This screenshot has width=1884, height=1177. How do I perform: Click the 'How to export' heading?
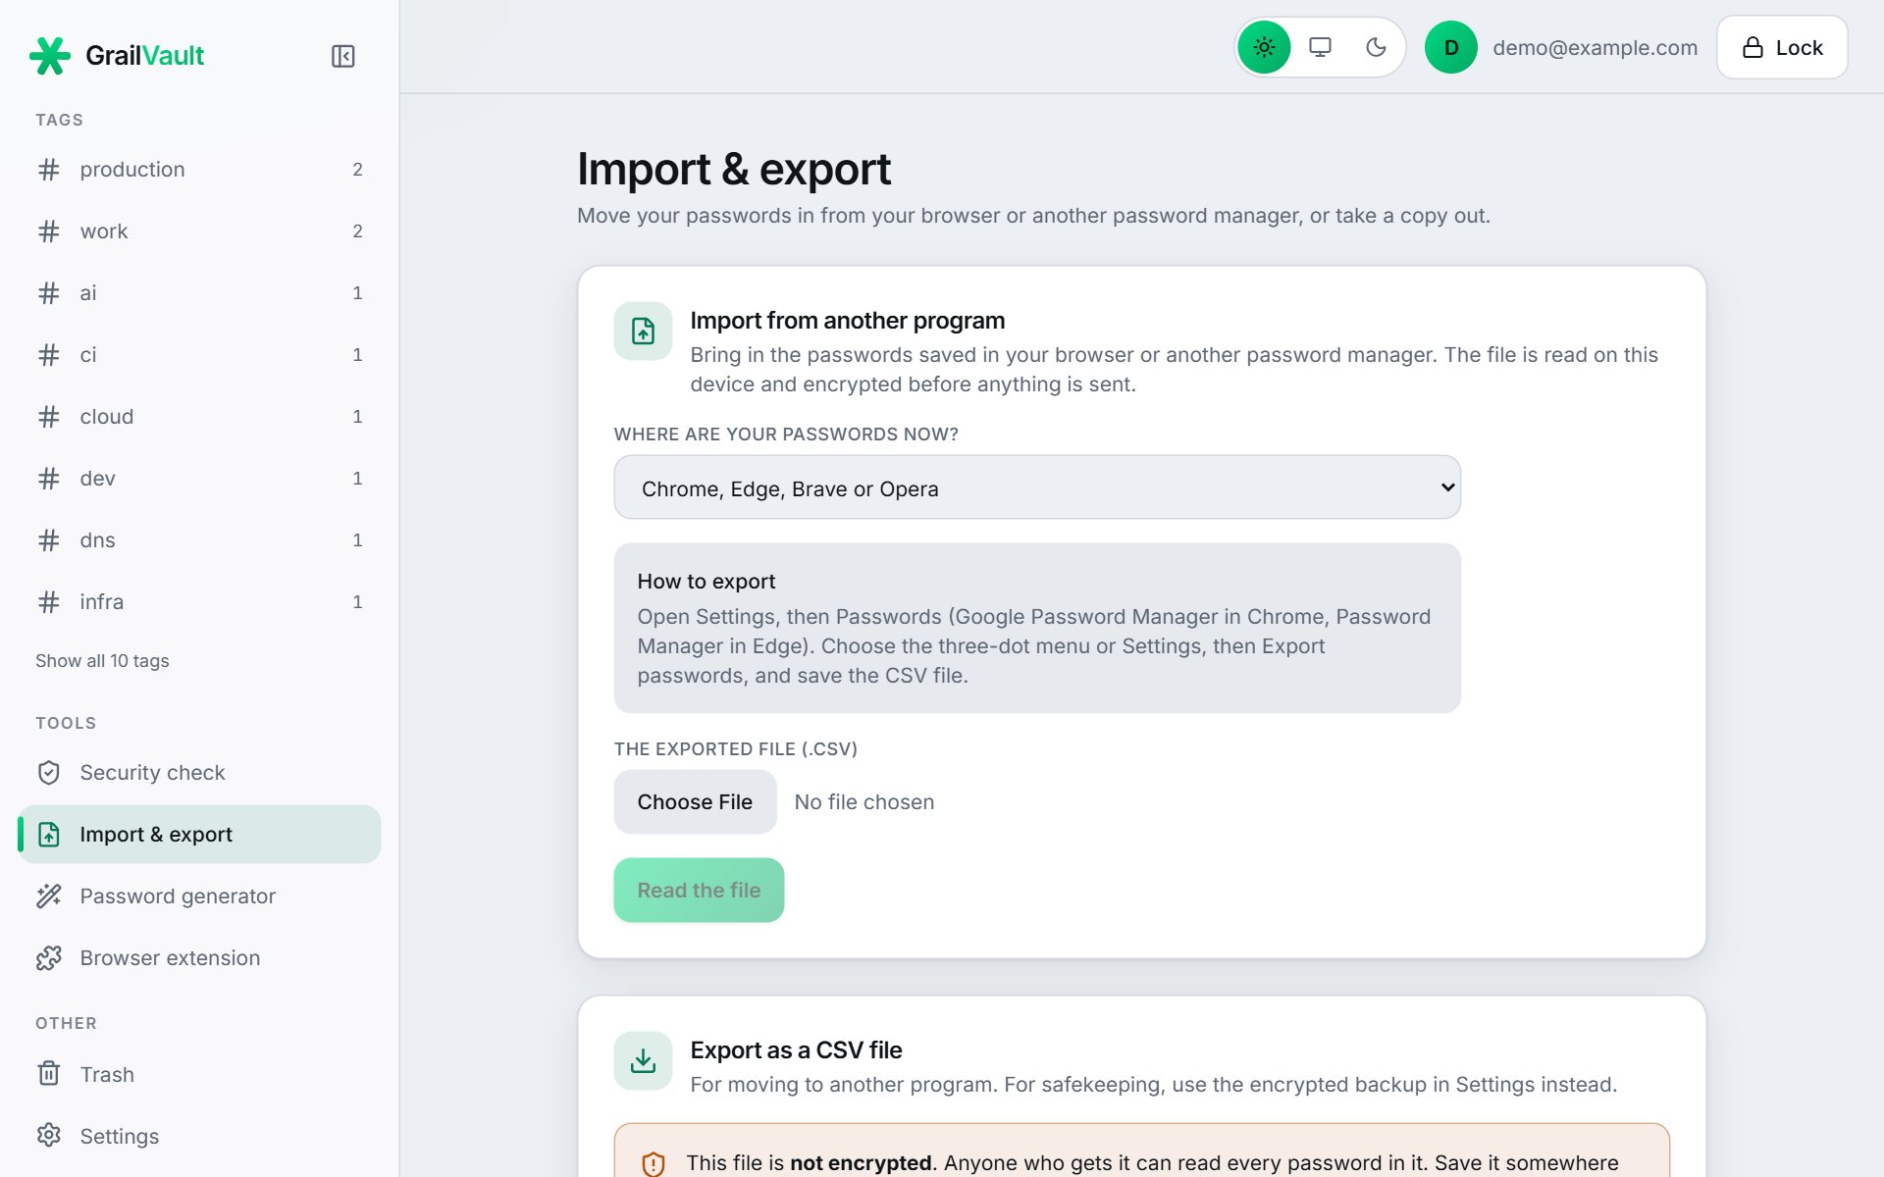(x=706, y=582)
